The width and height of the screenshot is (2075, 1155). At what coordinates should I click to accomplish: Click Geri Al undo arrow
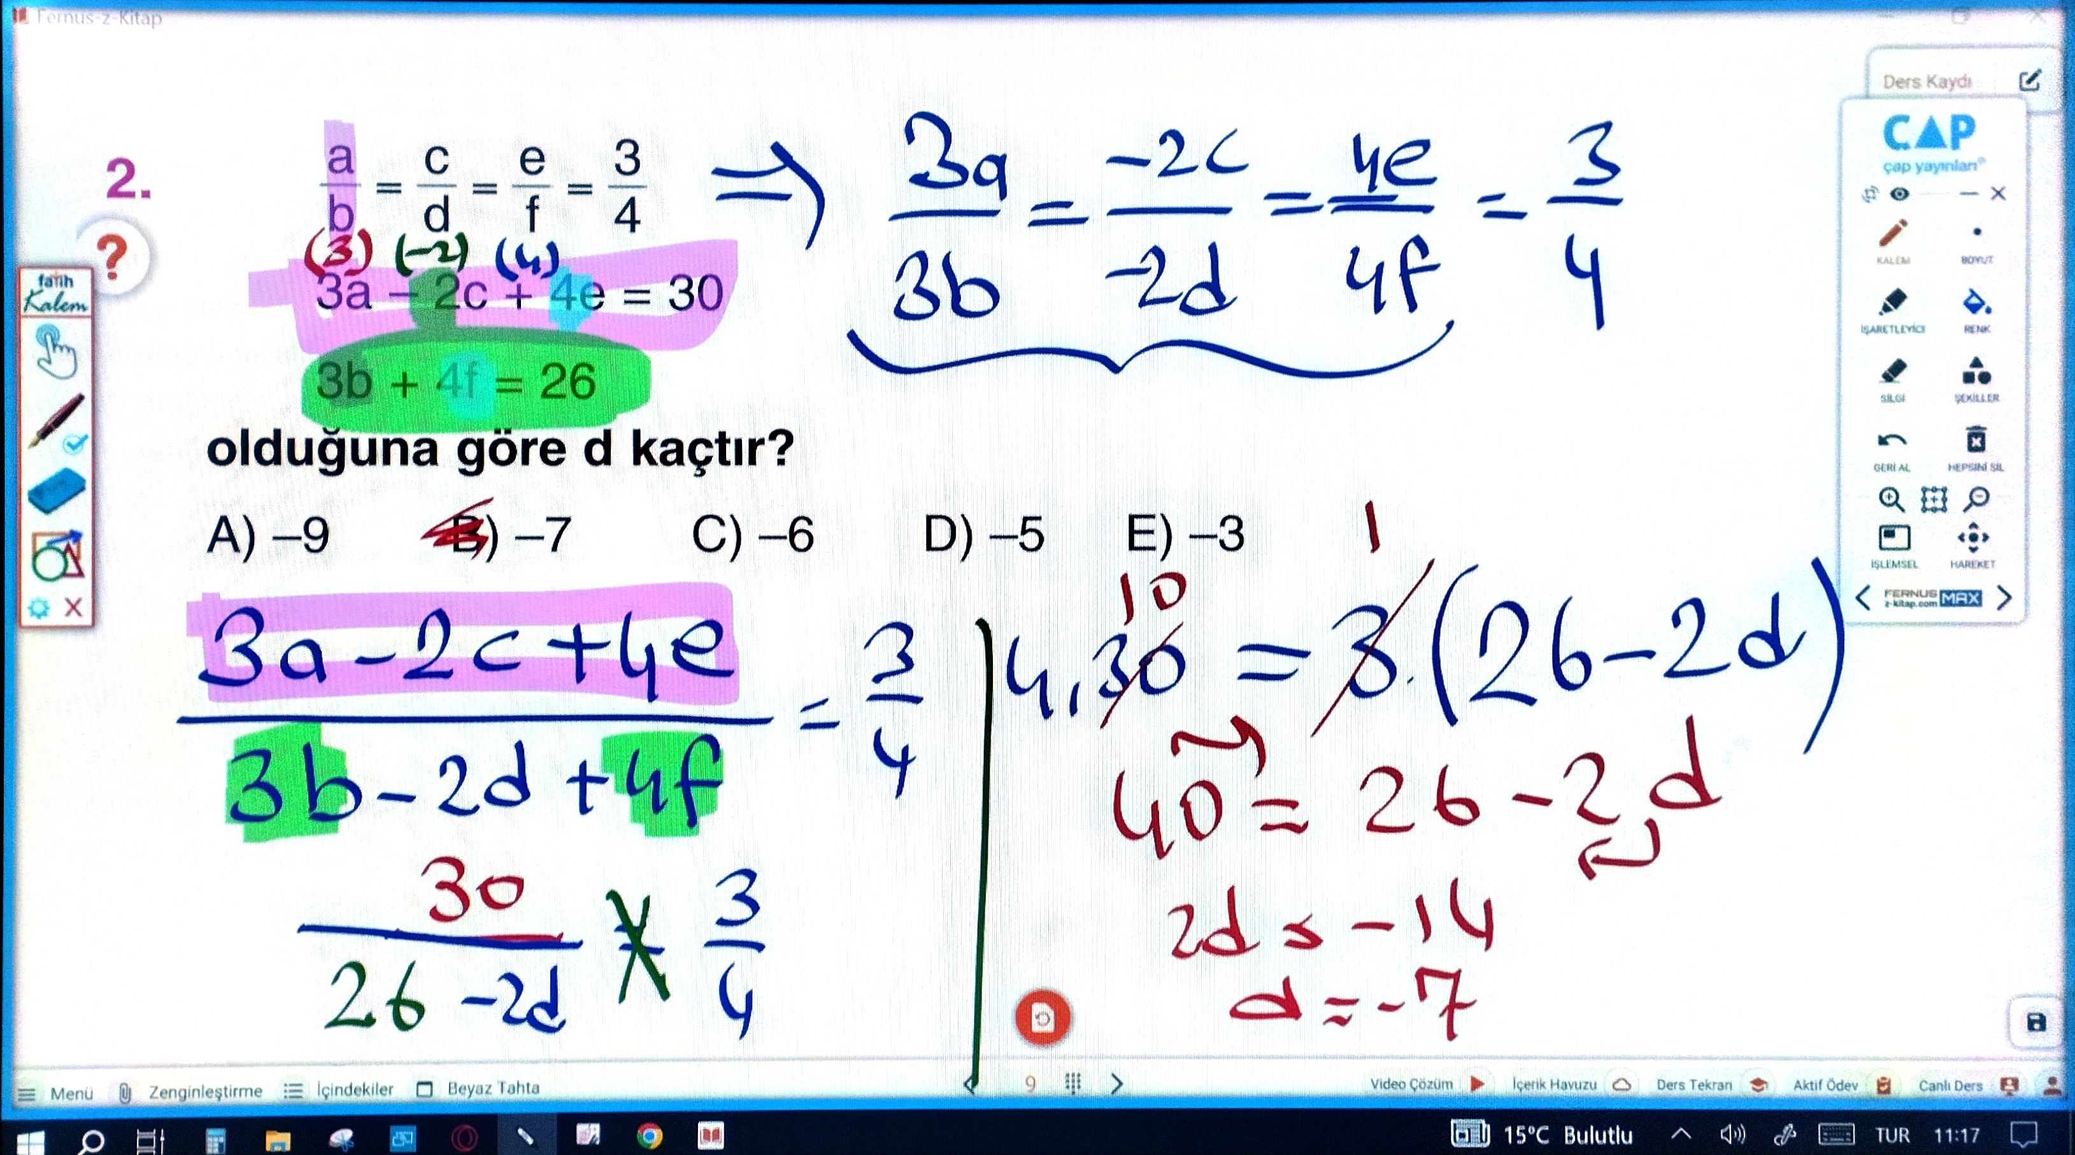[x=1892, y=442]
